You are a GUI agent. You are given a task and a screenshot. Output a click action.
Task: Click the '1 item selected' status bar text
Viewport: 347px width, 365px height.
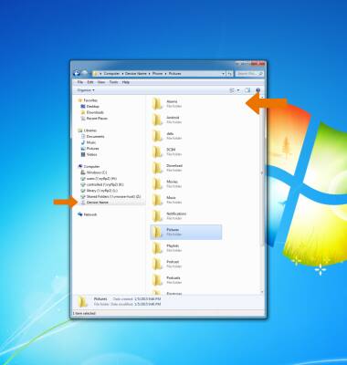point(84,313)
